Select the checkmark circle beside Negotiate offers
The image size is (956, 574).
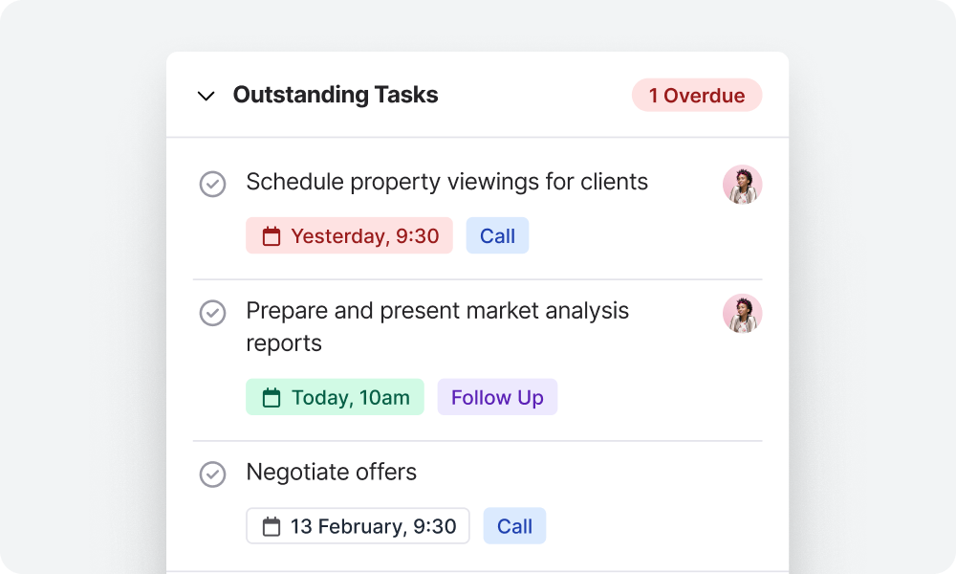click(x=213, y=473)
